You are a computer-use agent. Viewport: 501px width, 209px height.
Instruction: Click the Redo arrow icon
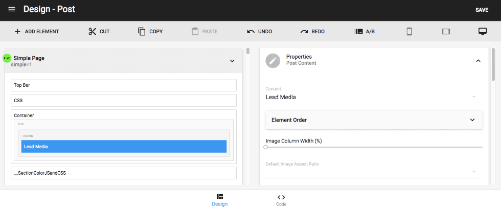tap(304, 32)
